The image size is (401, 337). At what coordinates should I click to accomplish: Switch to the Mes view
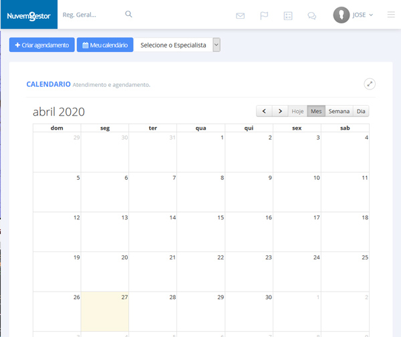point(316,111)
